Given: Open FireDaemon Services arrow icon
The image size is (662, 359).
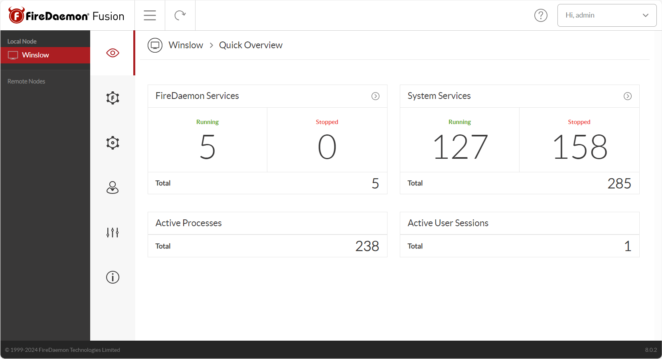Looking at the screenshot, I should (x=375, y=96).
